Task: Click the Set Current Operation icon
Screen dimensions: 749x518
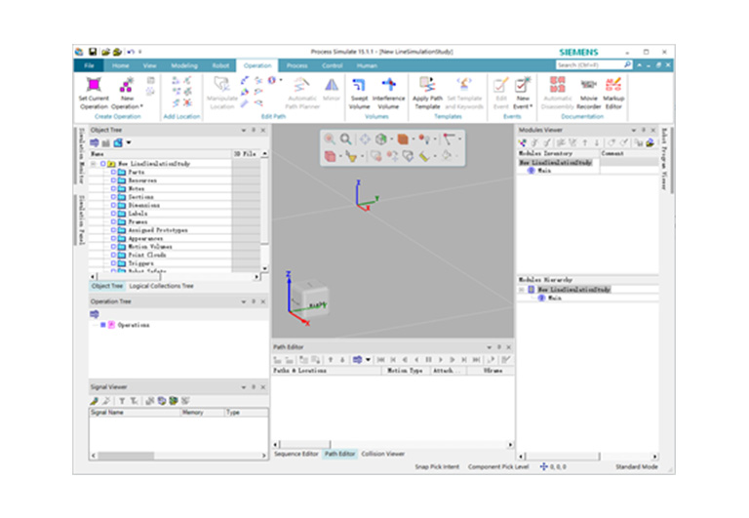Action: pyautogui.click(x=94, y=86)
